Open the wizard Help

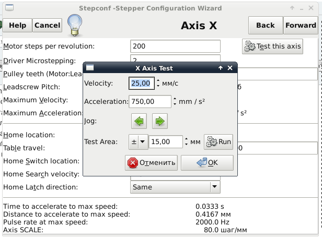pyautogui.click(x=17, y=25)
